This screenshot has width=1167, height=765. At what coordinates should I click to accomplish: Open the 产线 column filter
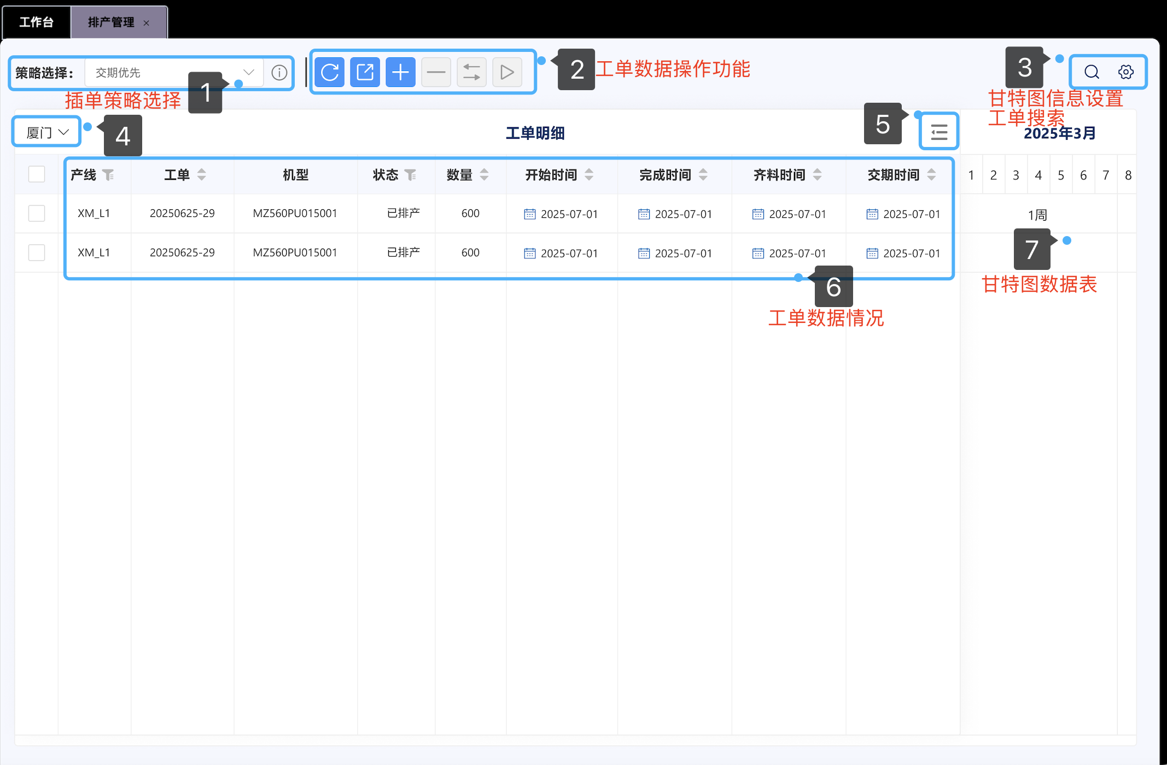108,175
